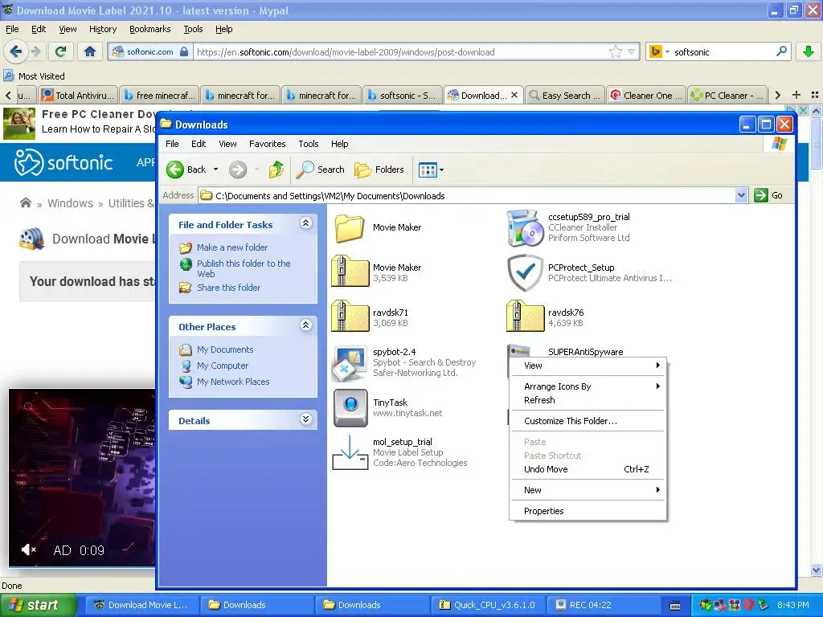This screenshot has width=823, height=617.
Task: Choose Properties from the context menu
Action: [588, 511]
